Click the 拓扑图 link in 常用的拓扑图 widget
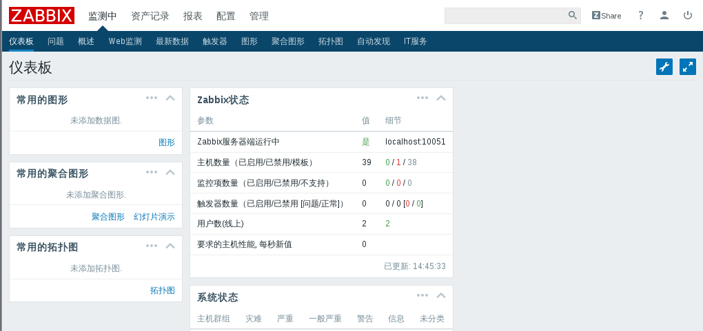The width and height of the screenshot is (703, 331). 162,290
